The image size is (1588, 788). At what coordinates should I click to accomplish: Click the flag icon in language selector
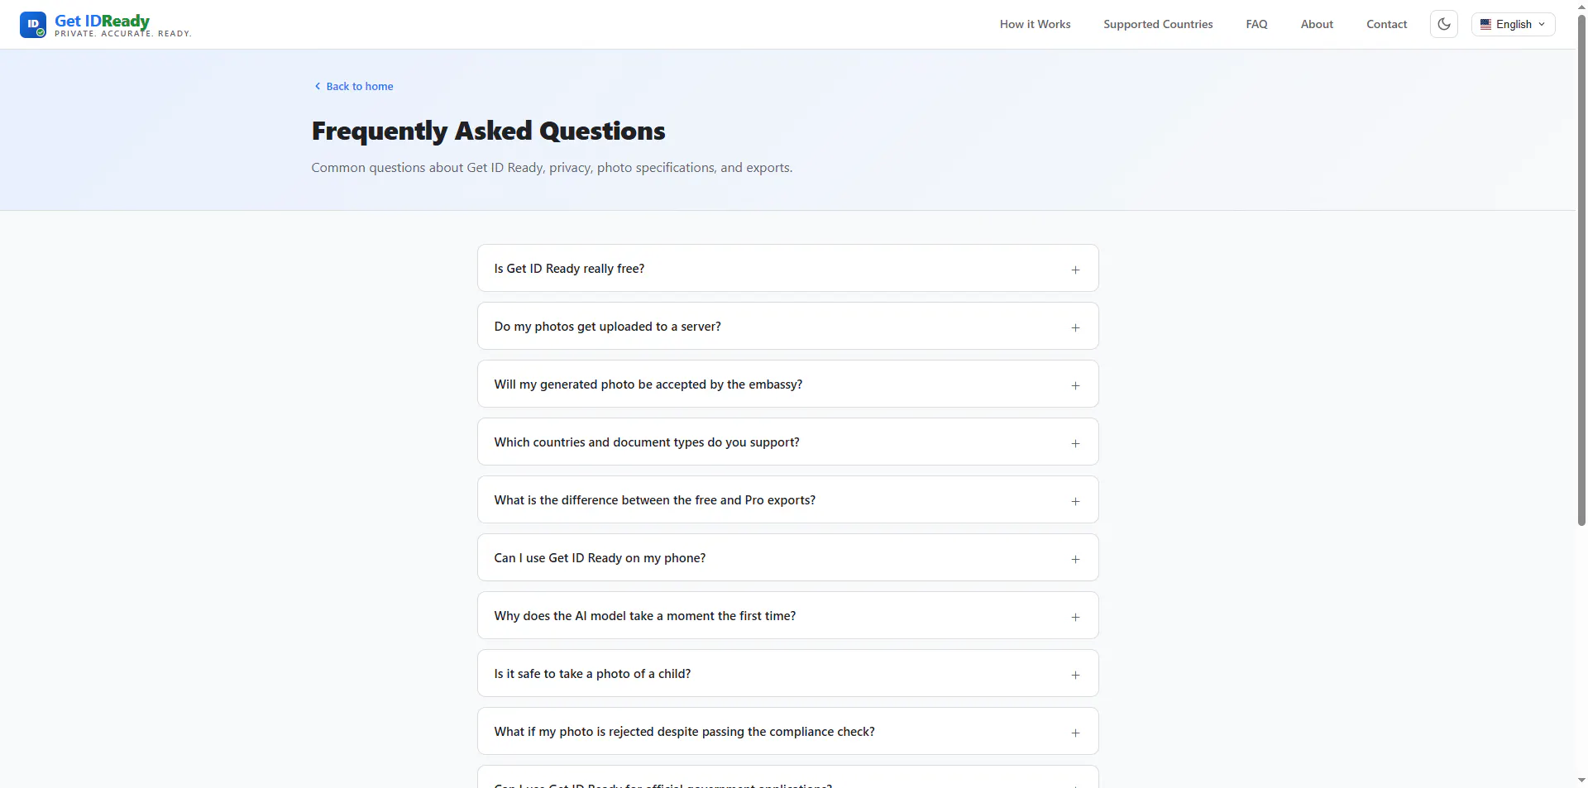pos(1485,24)
